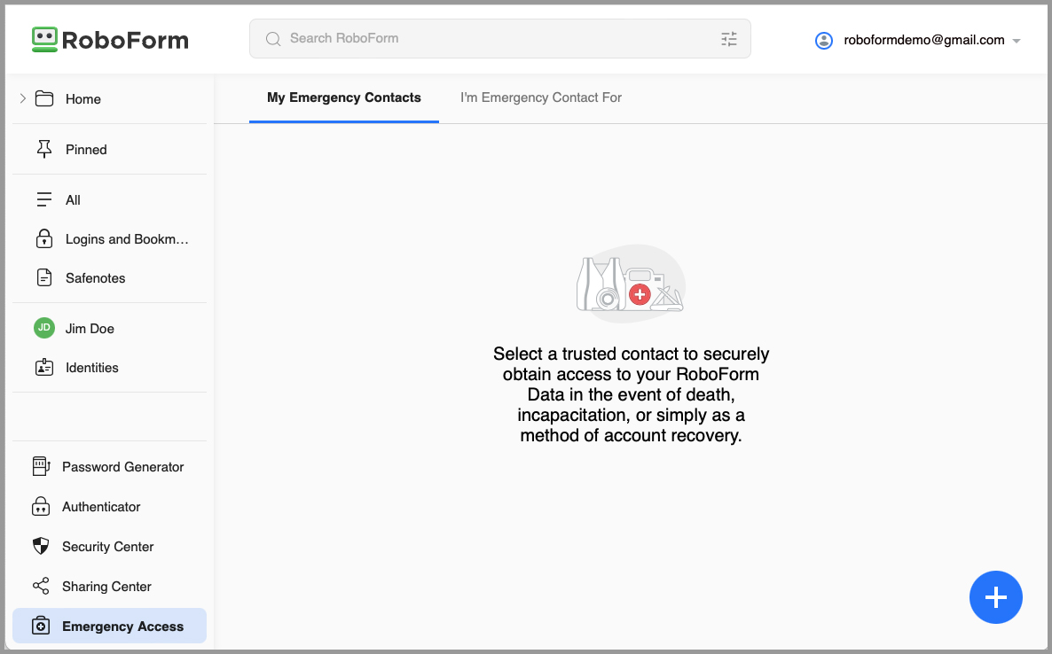Open Logins and Bookmarks label
The height and width of the screenshot is (654, 1052).
[x=127, y=239]
